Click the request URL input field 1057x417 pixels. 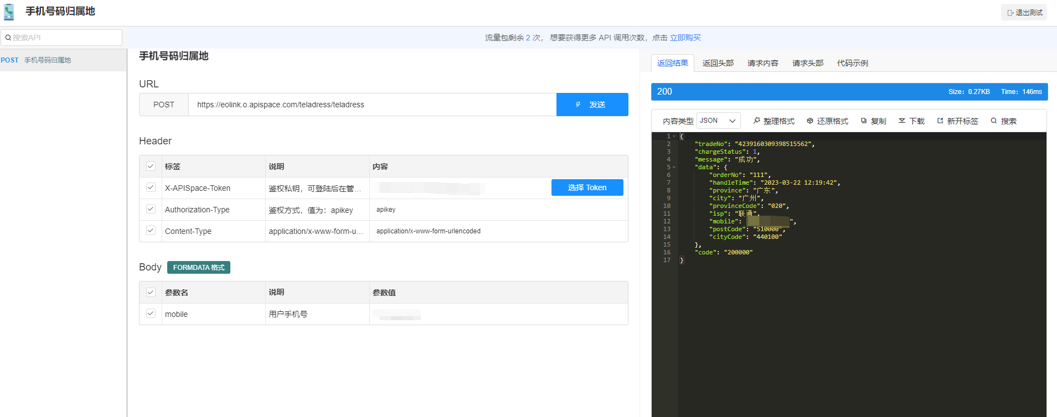372,105
